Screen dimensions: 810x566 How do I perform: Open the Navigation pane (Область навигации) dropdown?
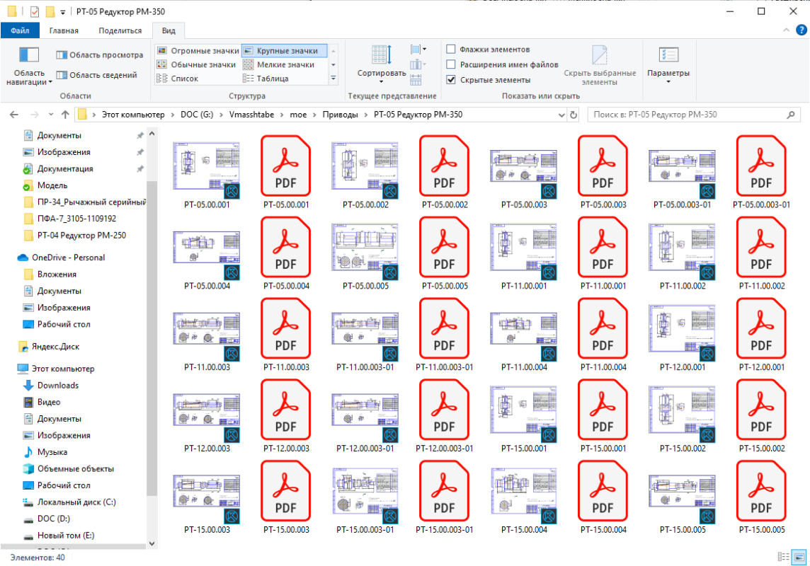click(29, 67)
